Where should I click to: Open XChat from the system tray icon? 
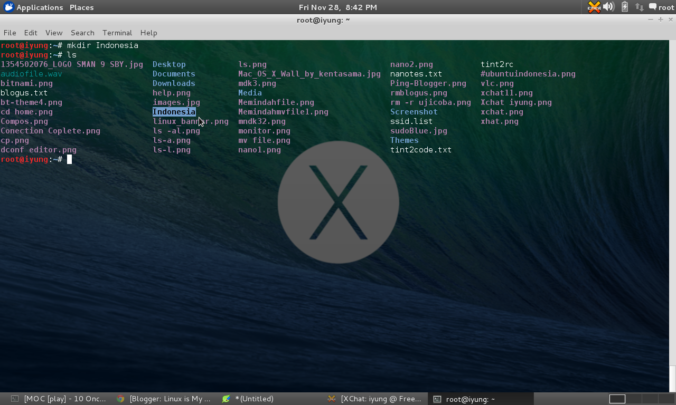tap(594, 7)
